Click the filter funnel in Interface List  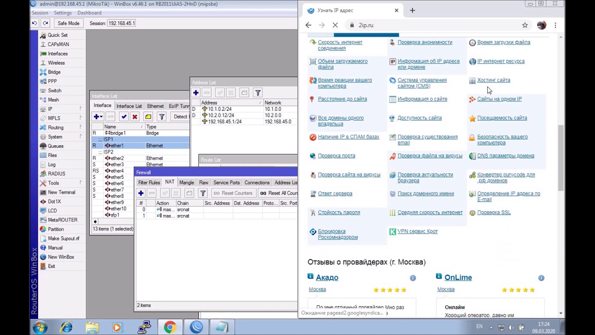[x=161, y=117]
